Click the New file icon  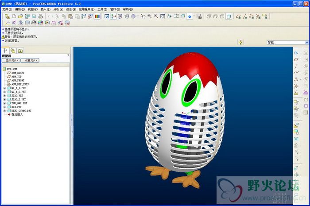coord(14,16)
